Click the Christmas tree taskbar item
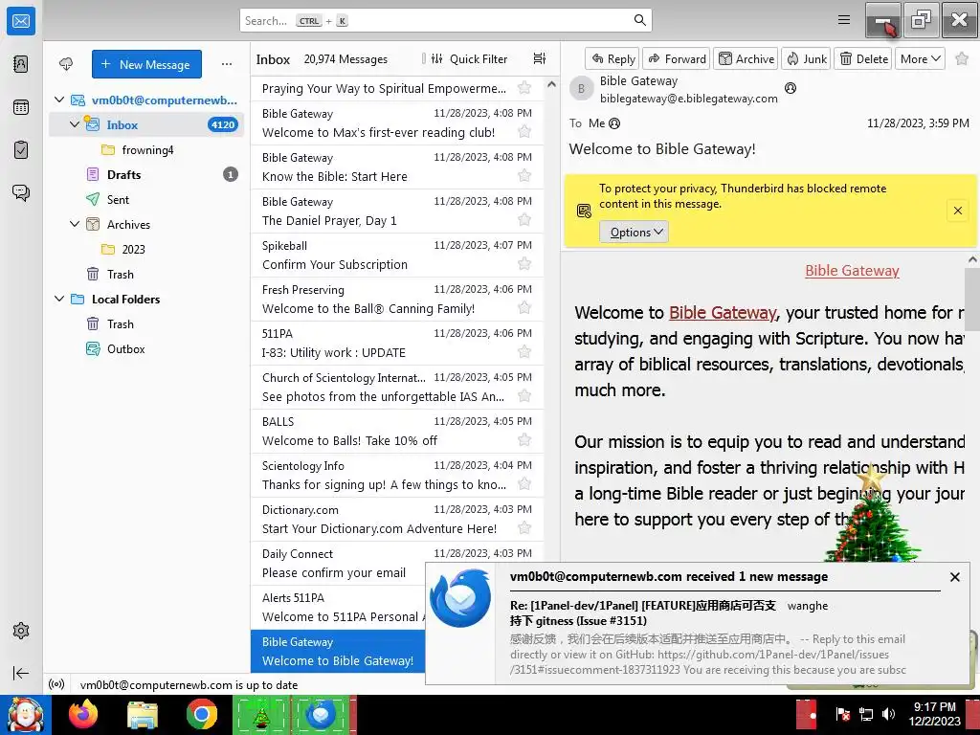This screenshot has width=980, height=735. coord(261,714)
